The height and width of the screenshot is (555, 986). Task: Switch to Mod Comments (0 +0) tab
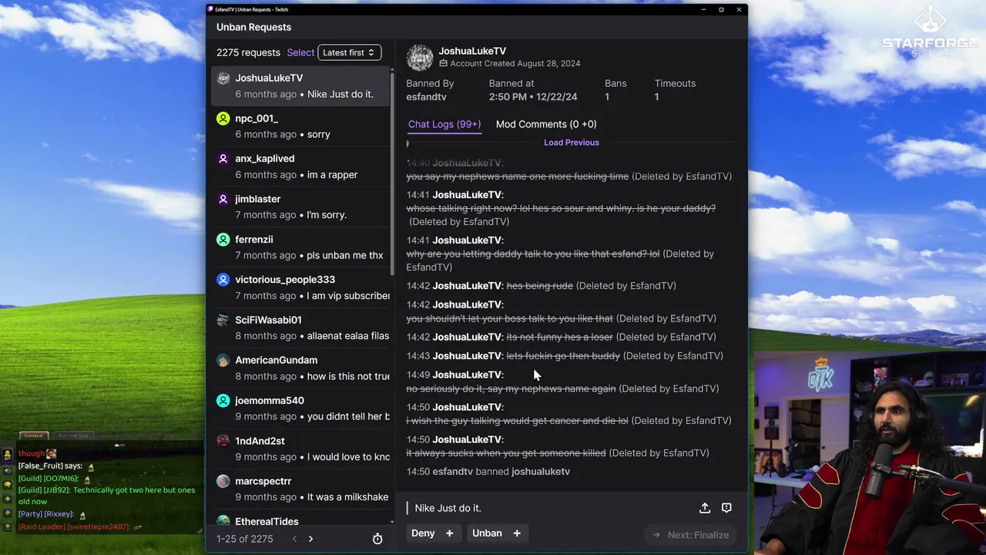(546, 124)
